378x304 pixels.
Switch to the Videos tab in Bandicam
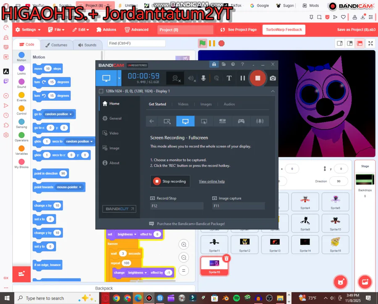(x=183, y=104)
